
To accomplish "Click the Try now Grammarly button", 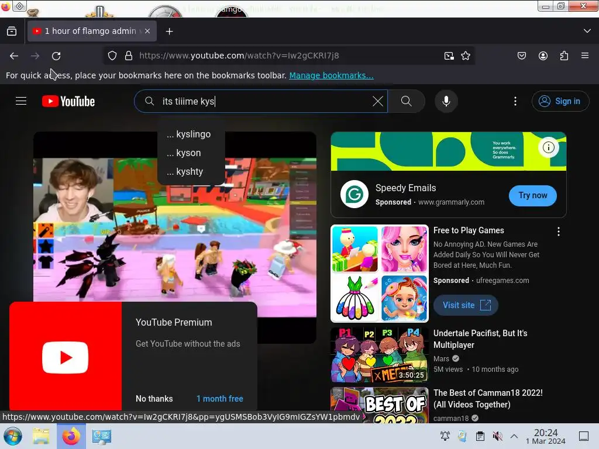I will click(x=532, y=195).
